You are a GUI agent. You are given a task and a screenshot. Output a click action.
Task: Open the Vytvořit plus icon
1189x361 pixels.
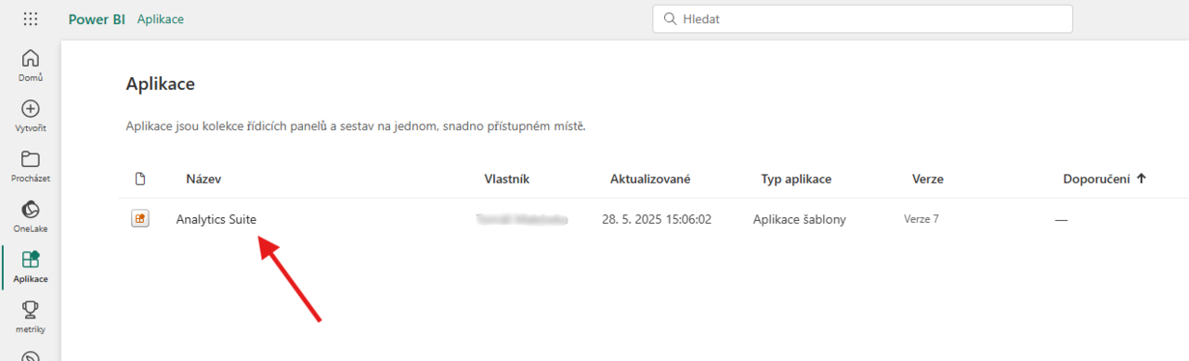pos(30,115)
